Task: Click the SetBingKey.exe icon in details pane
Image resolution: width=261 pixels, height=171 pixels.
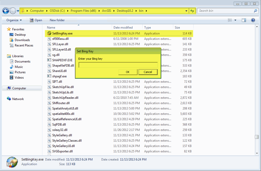Action: (12, 162)
